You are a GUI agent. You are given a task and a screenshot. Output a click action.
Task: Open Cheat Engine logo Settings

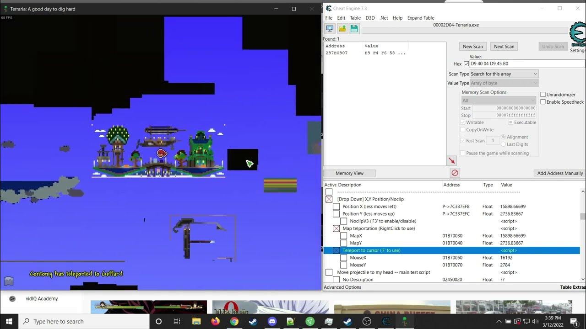577,37
